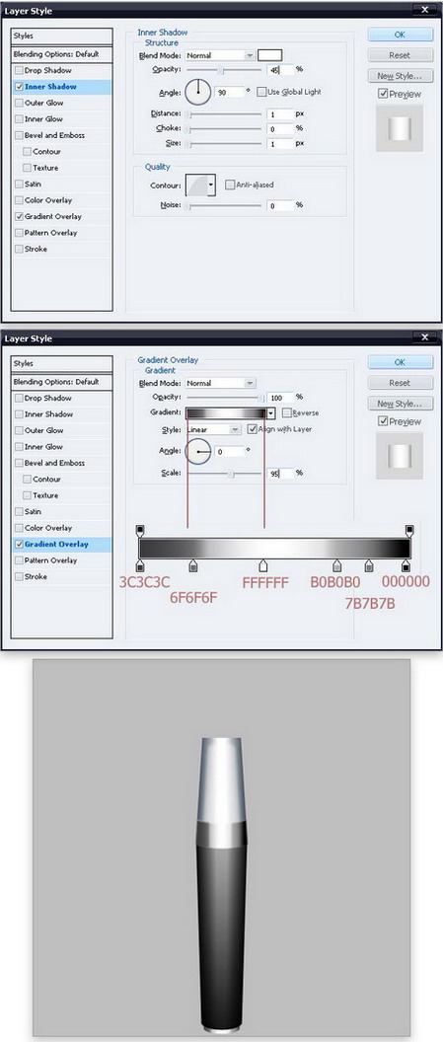Select the FFFFFF gradient color stop
The height and width of the screenshot is (1042, 443).
[x=263, y=565]
